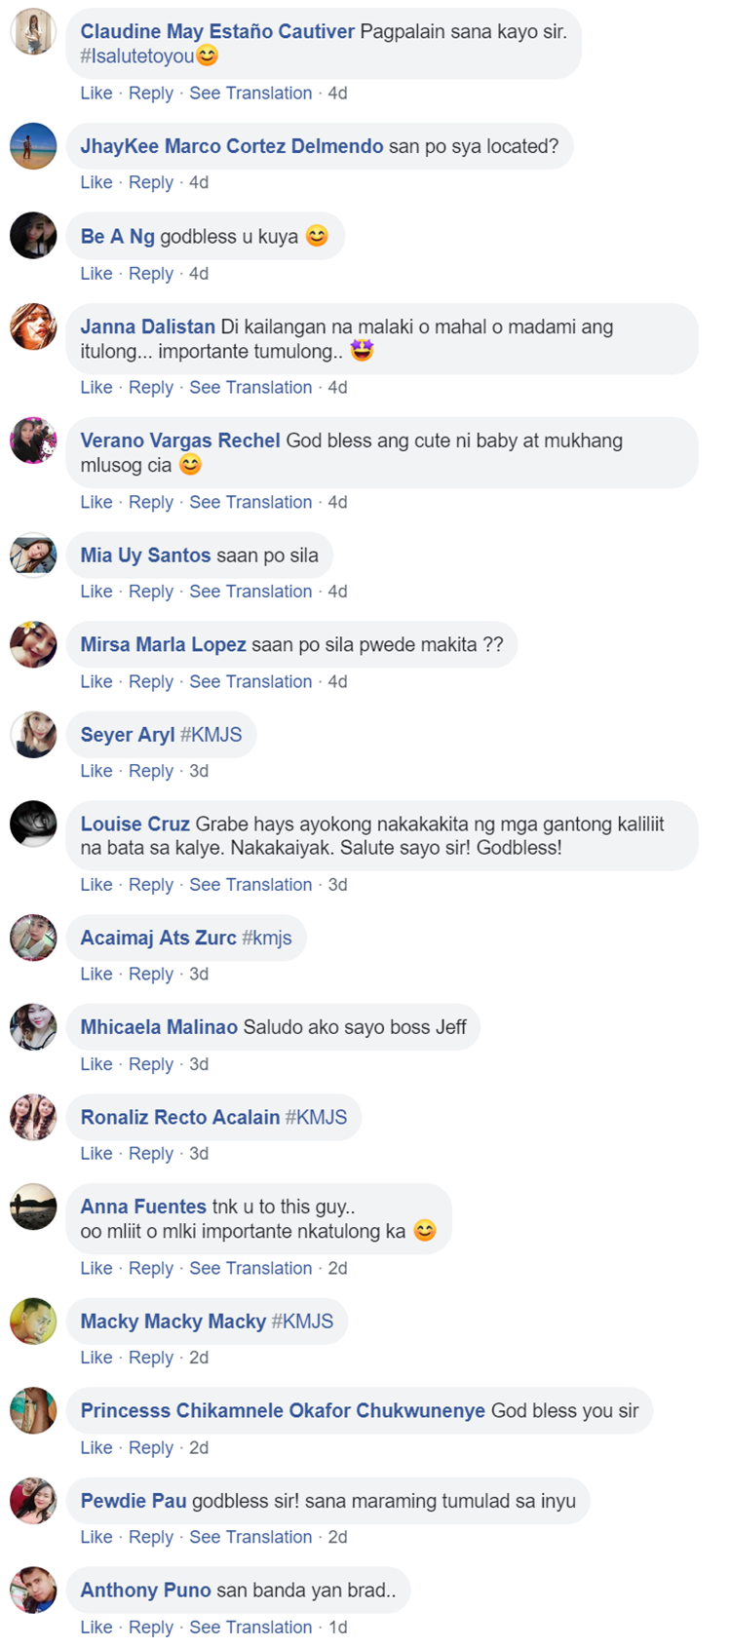Like Pewdie Pau's comment
The width and height of the screenshot is (731, 1648).
[96, 1537]
